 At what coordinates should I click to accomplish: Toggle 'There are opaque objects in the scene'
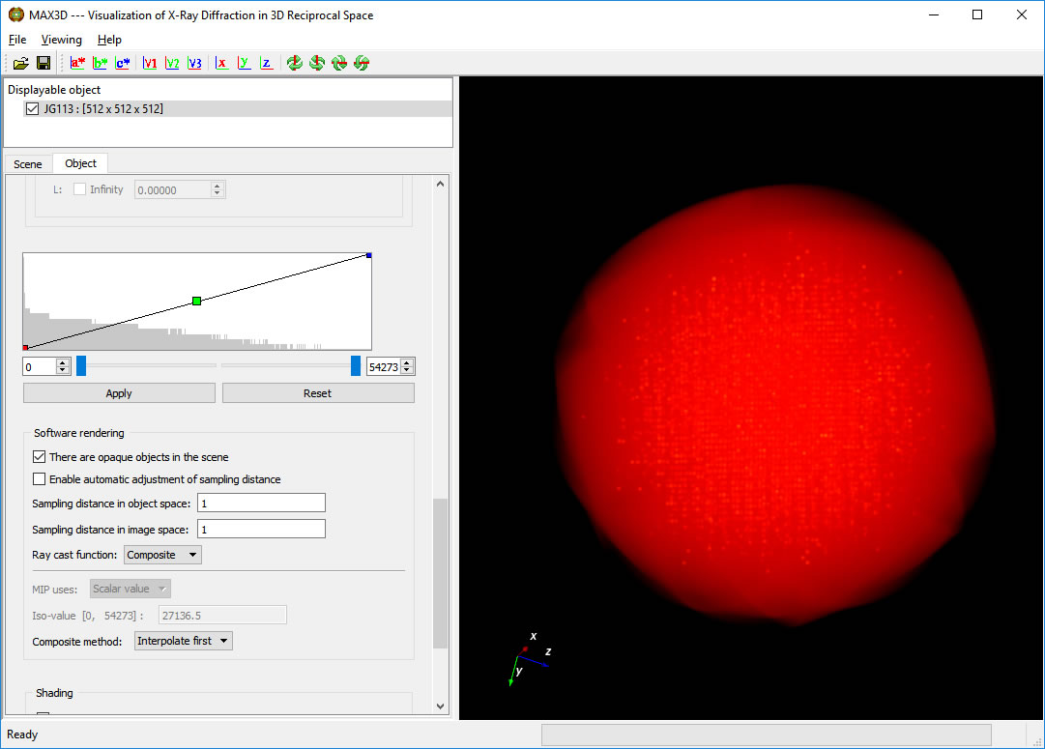pos(40,457)
